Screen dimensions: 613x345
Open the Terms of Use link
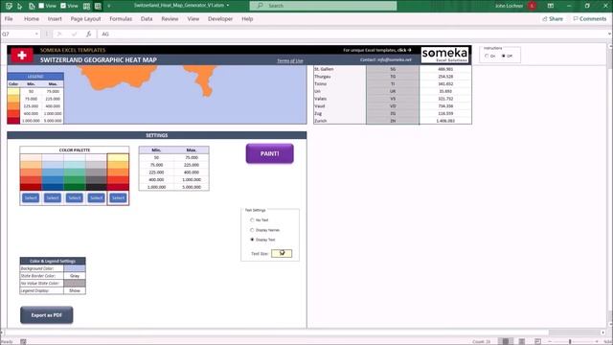(x=290, y=60)
